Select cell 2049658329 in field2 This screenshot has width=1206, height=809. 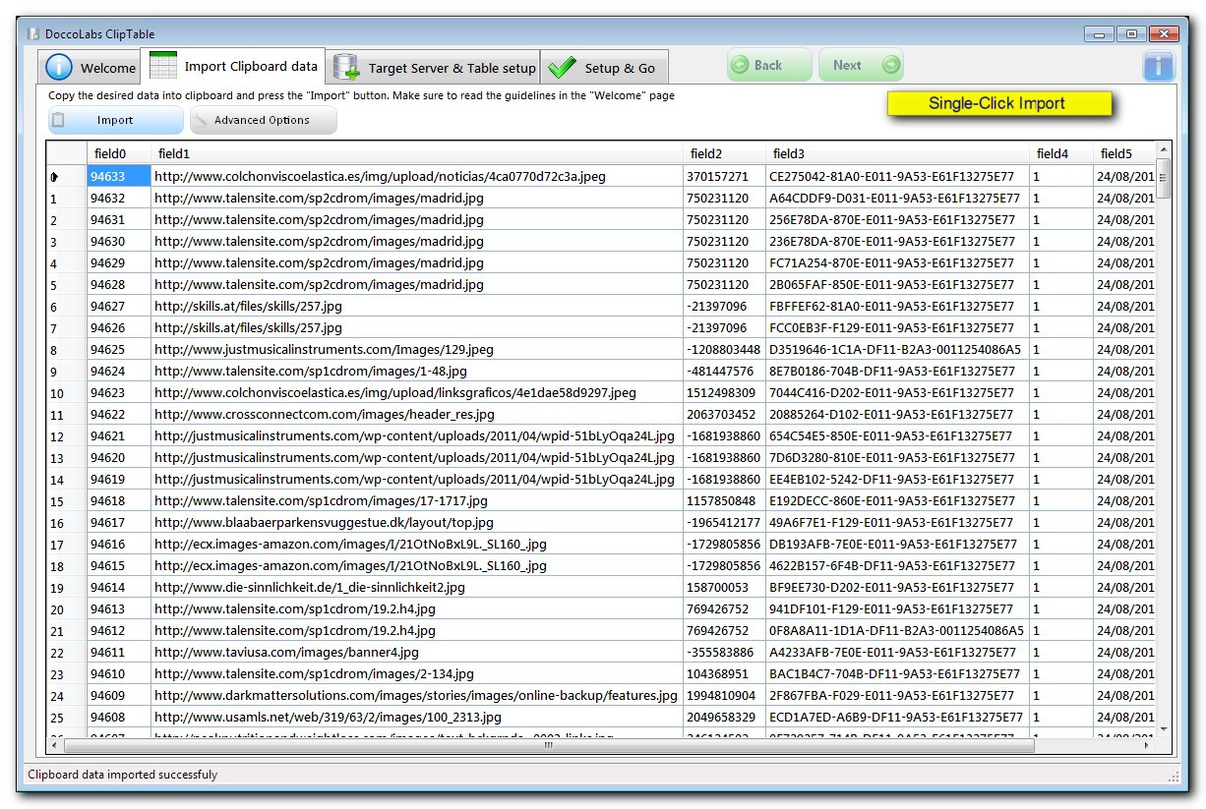(725, 717)
